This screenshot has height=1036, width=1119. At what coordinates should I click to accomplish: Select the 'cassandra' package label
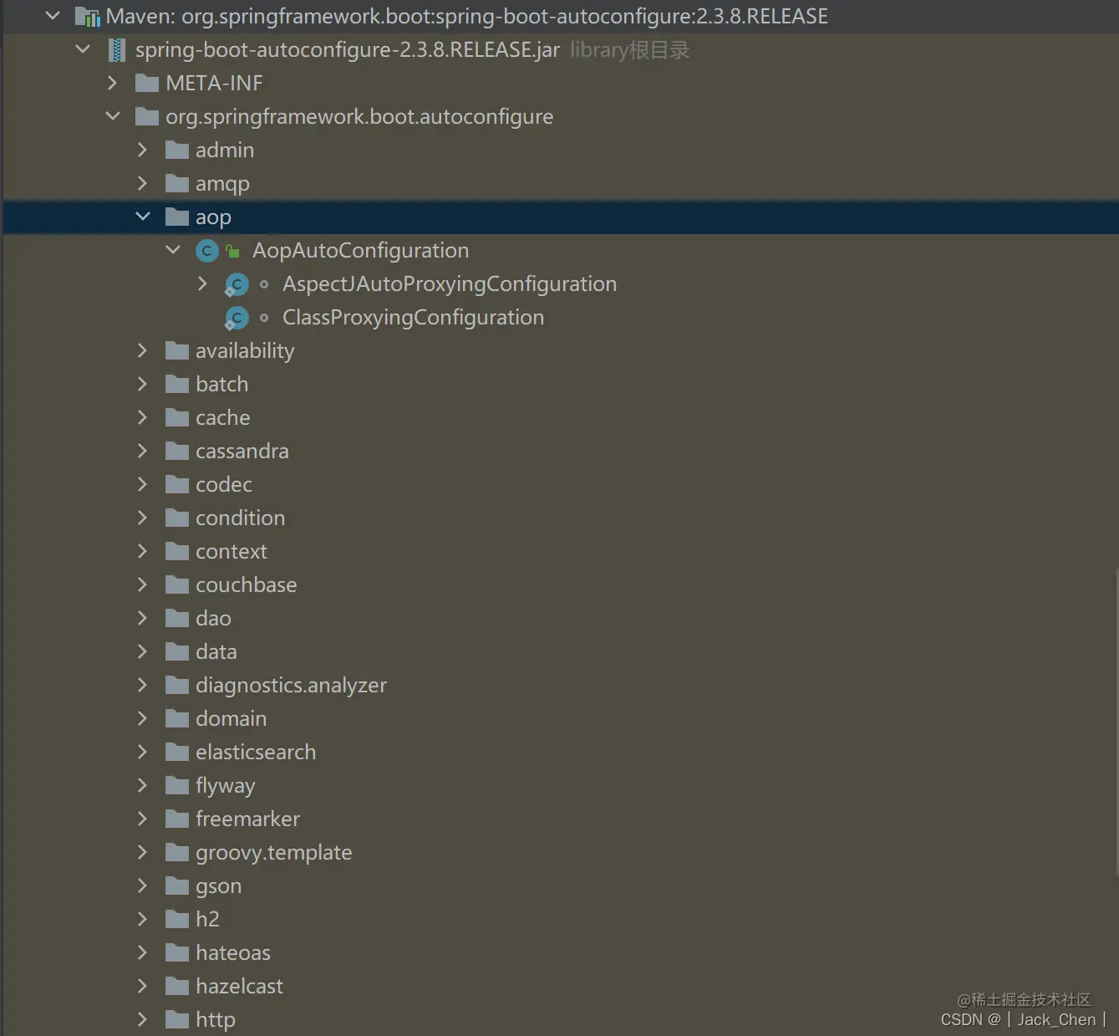(242, 451)
